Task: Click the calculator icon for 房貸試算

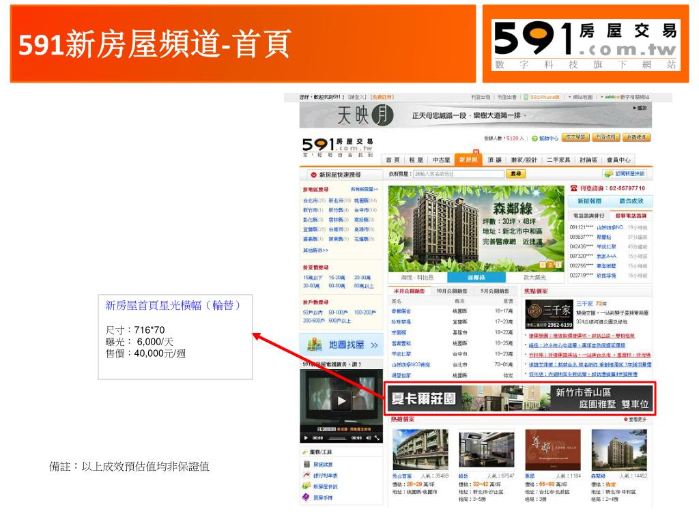Action: click(306, 464)
